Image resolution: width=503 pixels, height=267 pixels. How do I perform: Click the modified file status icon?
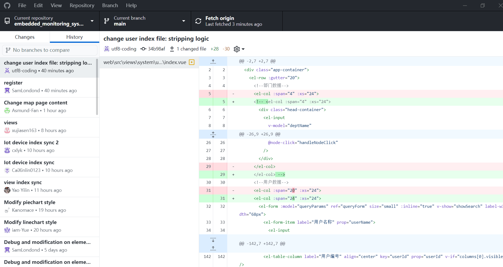(x=192, y=62)
